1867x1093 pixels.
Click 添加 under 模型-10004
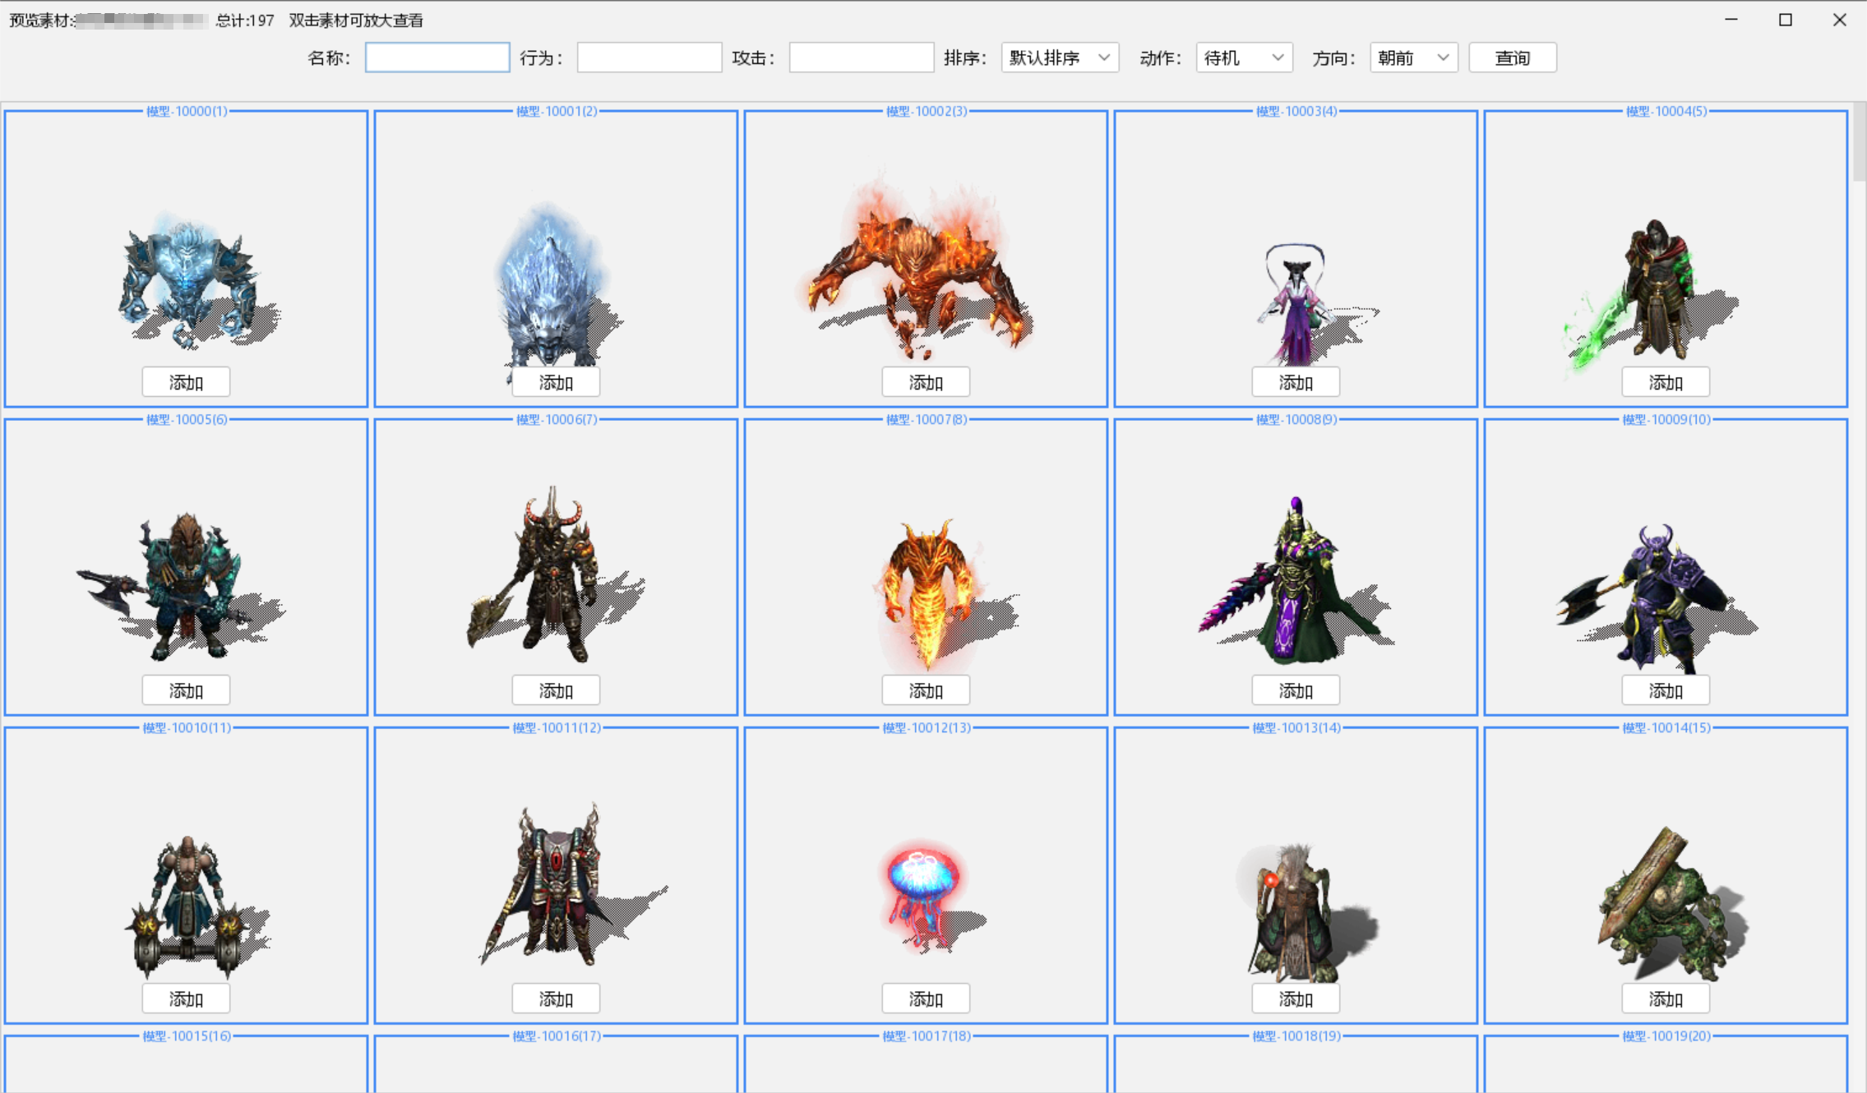1666,382
